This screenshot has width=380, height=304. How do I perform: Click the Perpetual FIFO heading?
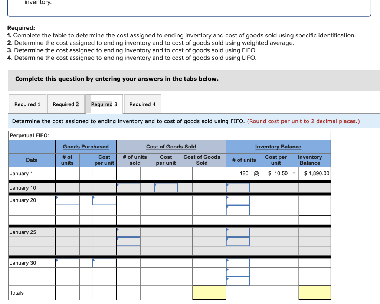click(x=30, y=135)
